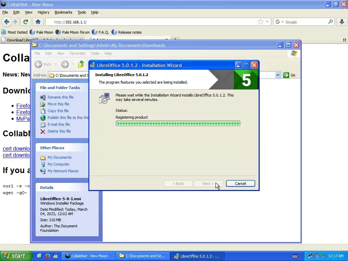Collapse the File and Folder Tasks header
Screen dimensions: 348x261
62,88
